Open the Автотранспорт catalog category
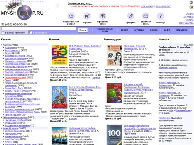This screenshot has height=145, width=194. pyautogui.click(x=12, y=50)
